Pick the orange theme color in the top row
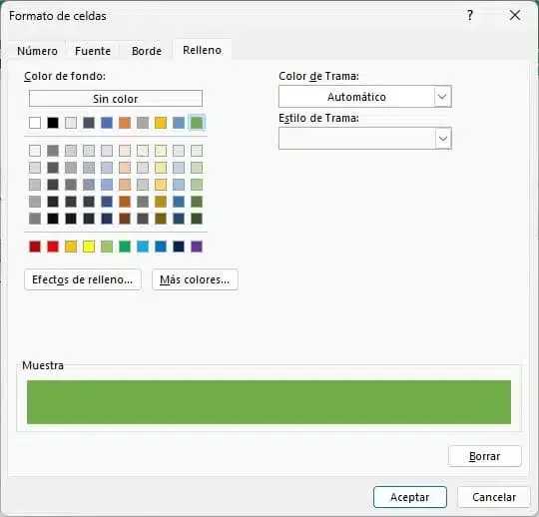The height and width of the screenshot is (517, 539). (125, 123)
